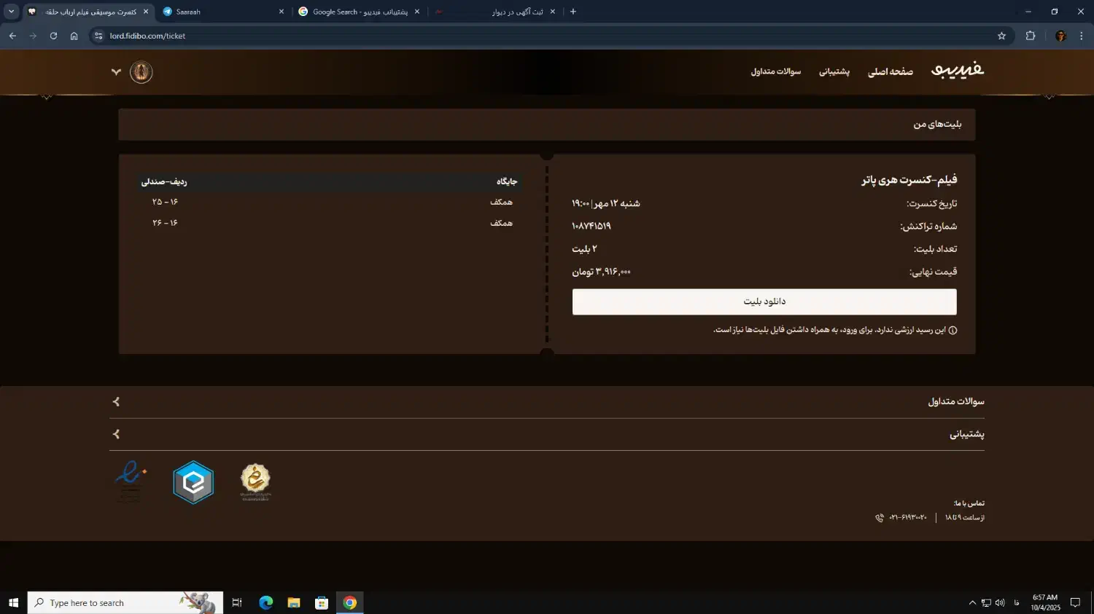Screen dimensions: 1094x614
Task: Open the user profile avatar
Action: [141, 72]
